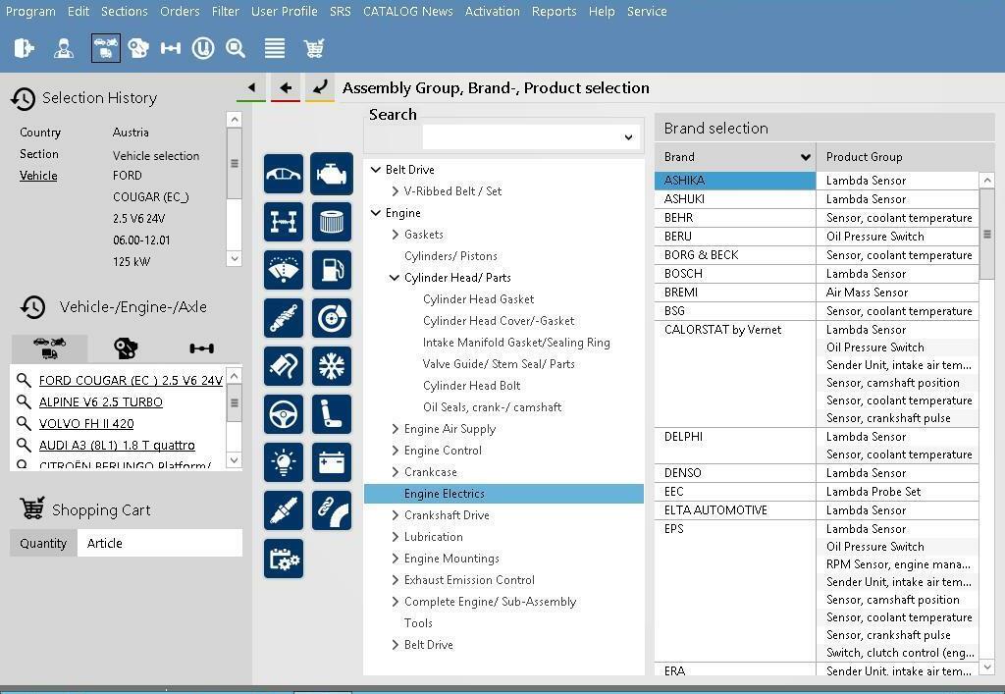Select the spark plug ignition icon
This screenshot has height=694, width=1005.
pos(284,510)
